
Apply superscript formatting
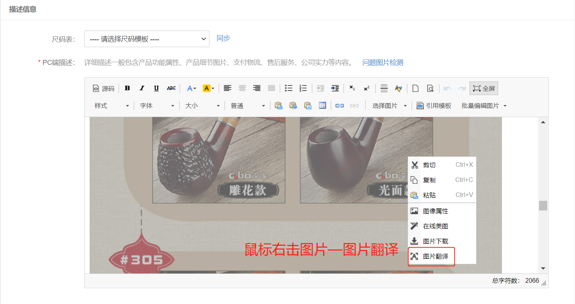pyautogui.click(x=367, y=88)
